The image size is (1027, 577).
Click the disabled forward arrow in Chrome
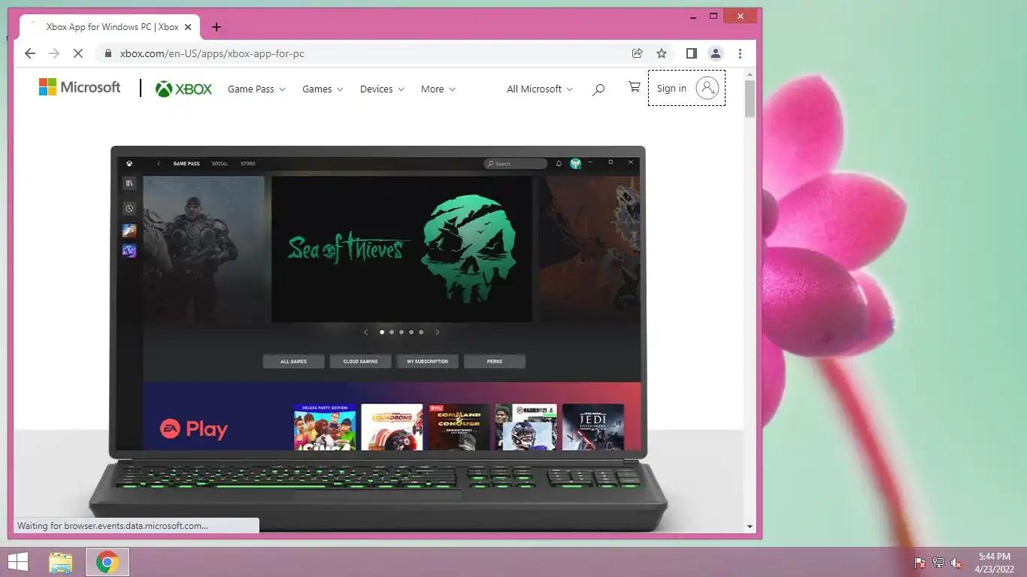pos(54,53)
